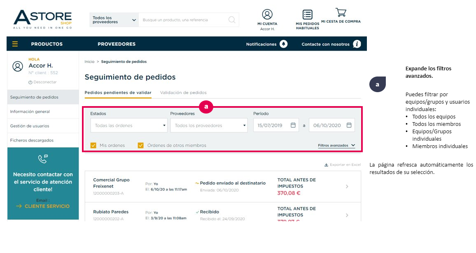This screenshot has width=476, height=253.
Task: Expand Filtros avanzados
Action: (x=336, y=145)
